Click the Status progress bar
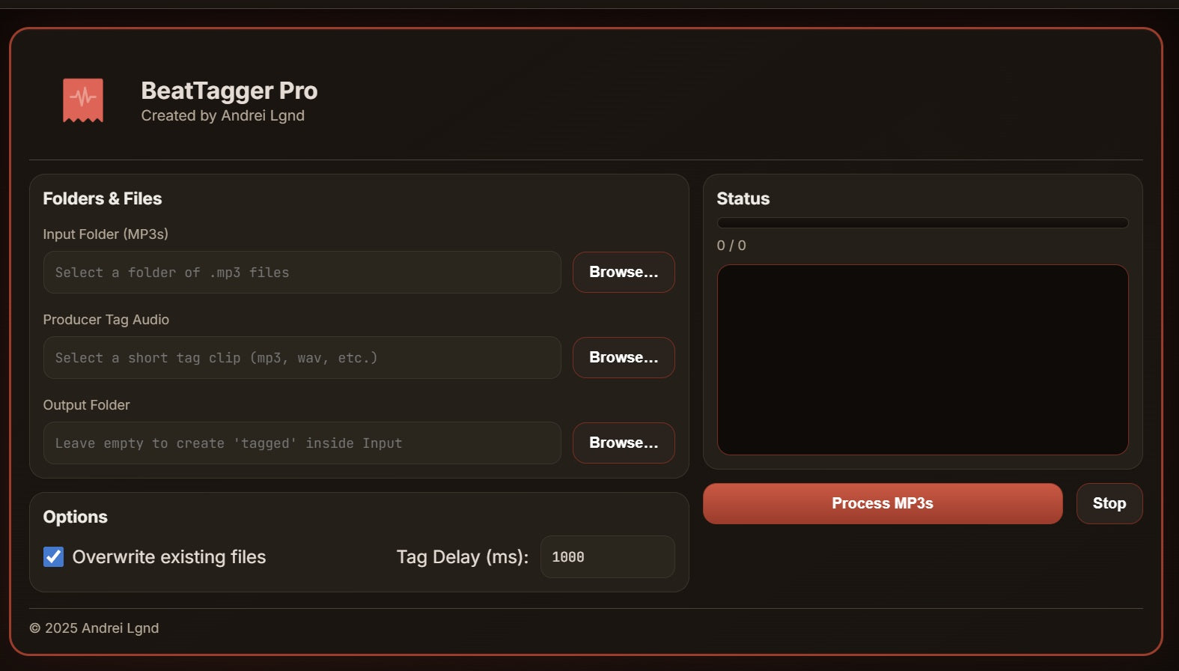 922,222
